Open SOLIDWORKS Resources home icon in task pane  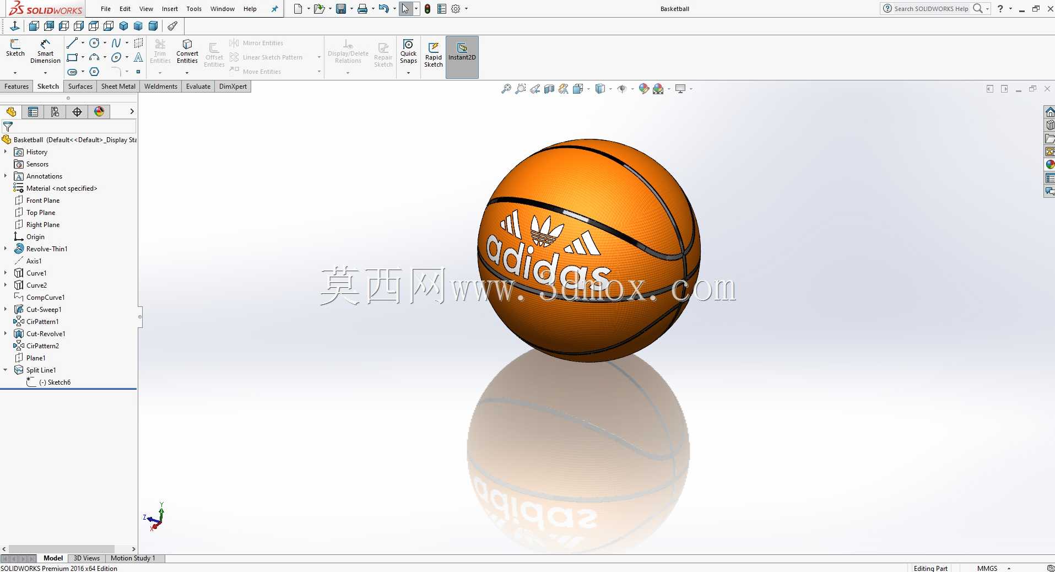1049,112
